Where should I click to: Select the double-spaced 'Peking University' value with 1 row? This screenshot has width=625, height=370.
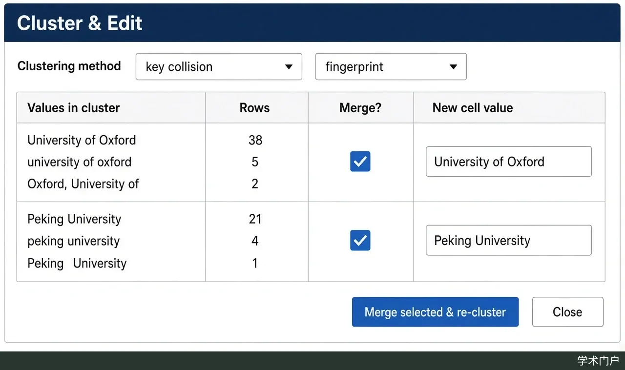click(77, 264)
